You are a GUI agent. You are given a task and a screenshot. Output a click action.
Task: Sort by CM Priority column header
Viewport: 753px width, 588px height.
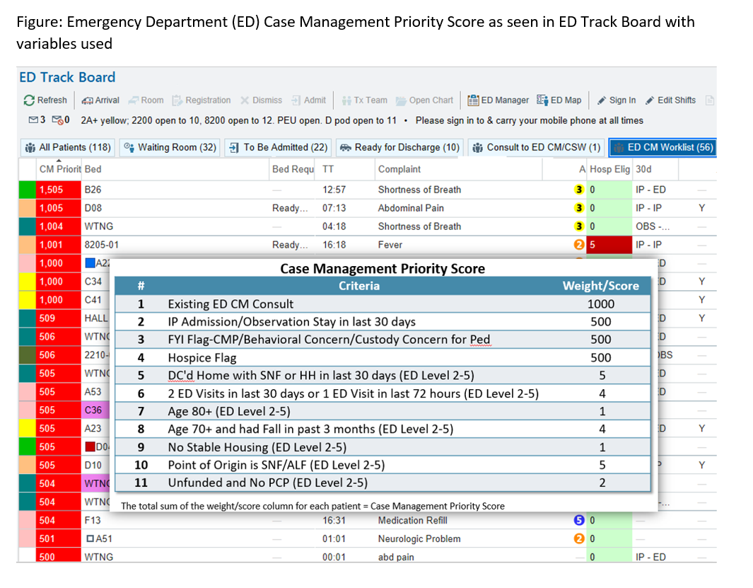point(59,170)
